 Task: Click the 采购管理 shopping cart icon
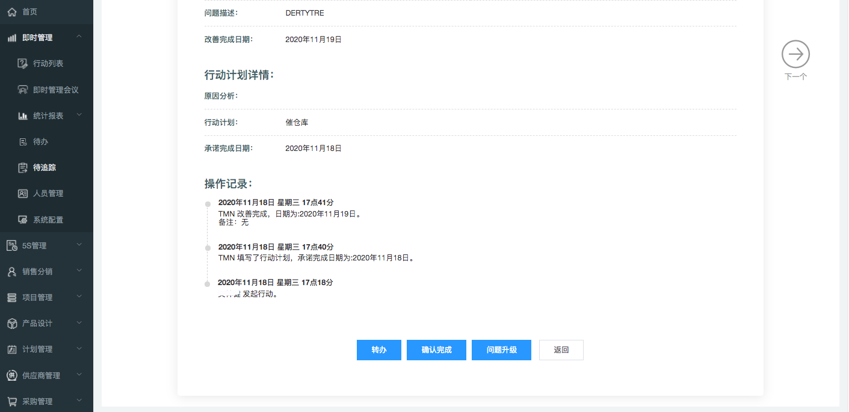12,401
